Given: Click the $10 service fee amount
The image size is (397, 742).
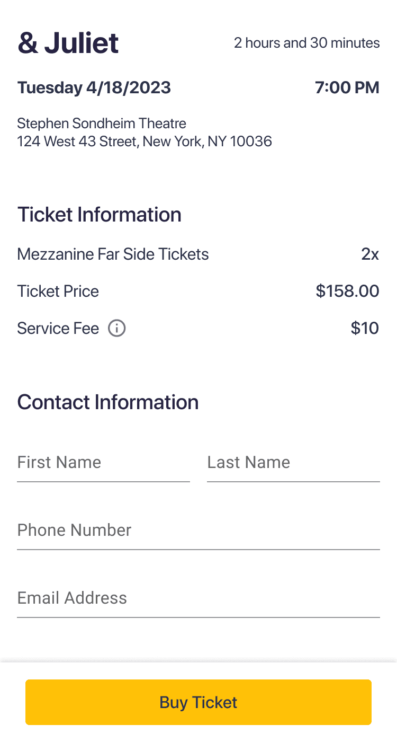Looking at the screenshot, I should coord(365,329).
